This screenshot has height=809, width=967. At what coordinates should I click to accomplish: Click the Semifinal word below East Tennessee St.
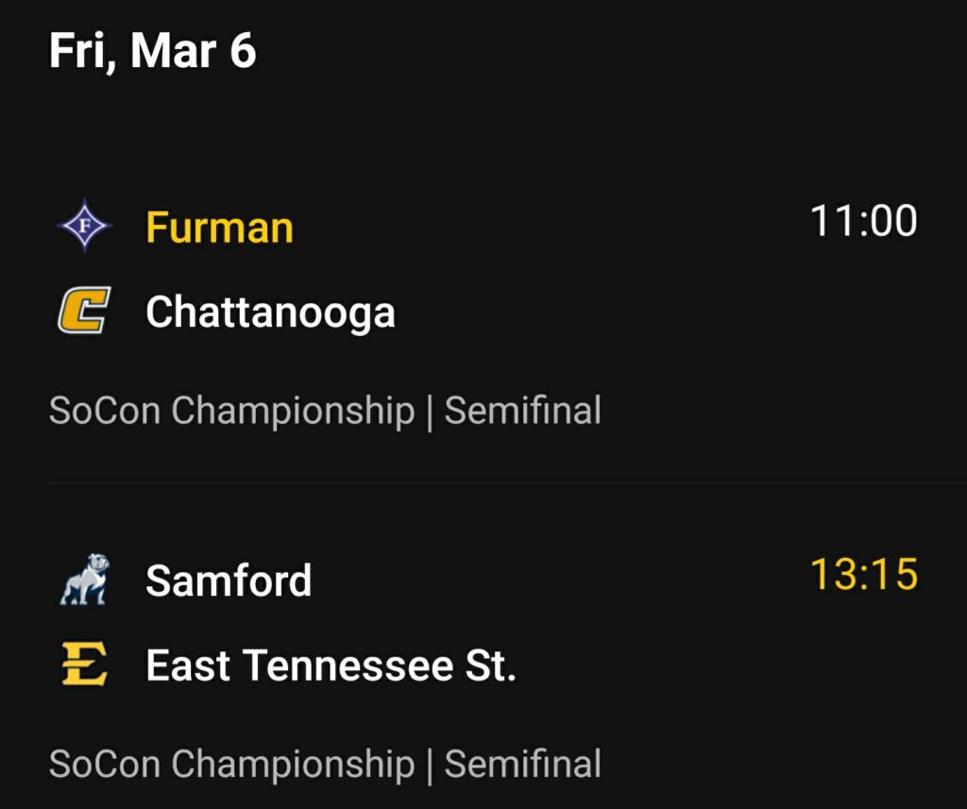point(522,764)
